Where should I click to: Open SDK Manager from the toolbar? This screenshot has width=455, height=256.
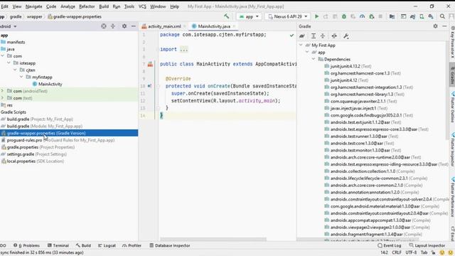click(431, 16)
